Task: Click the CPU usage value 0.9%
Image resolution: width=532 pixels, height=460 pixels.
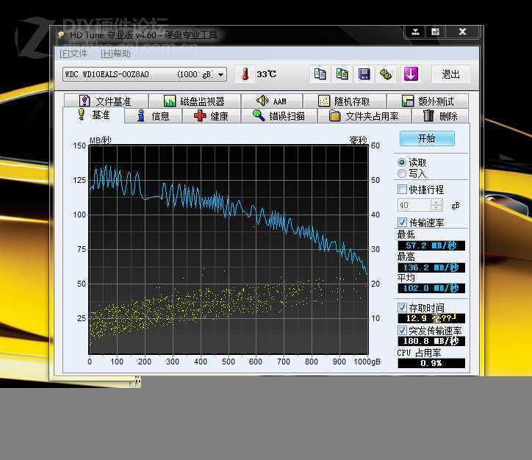Action: [x=431, y=363]
